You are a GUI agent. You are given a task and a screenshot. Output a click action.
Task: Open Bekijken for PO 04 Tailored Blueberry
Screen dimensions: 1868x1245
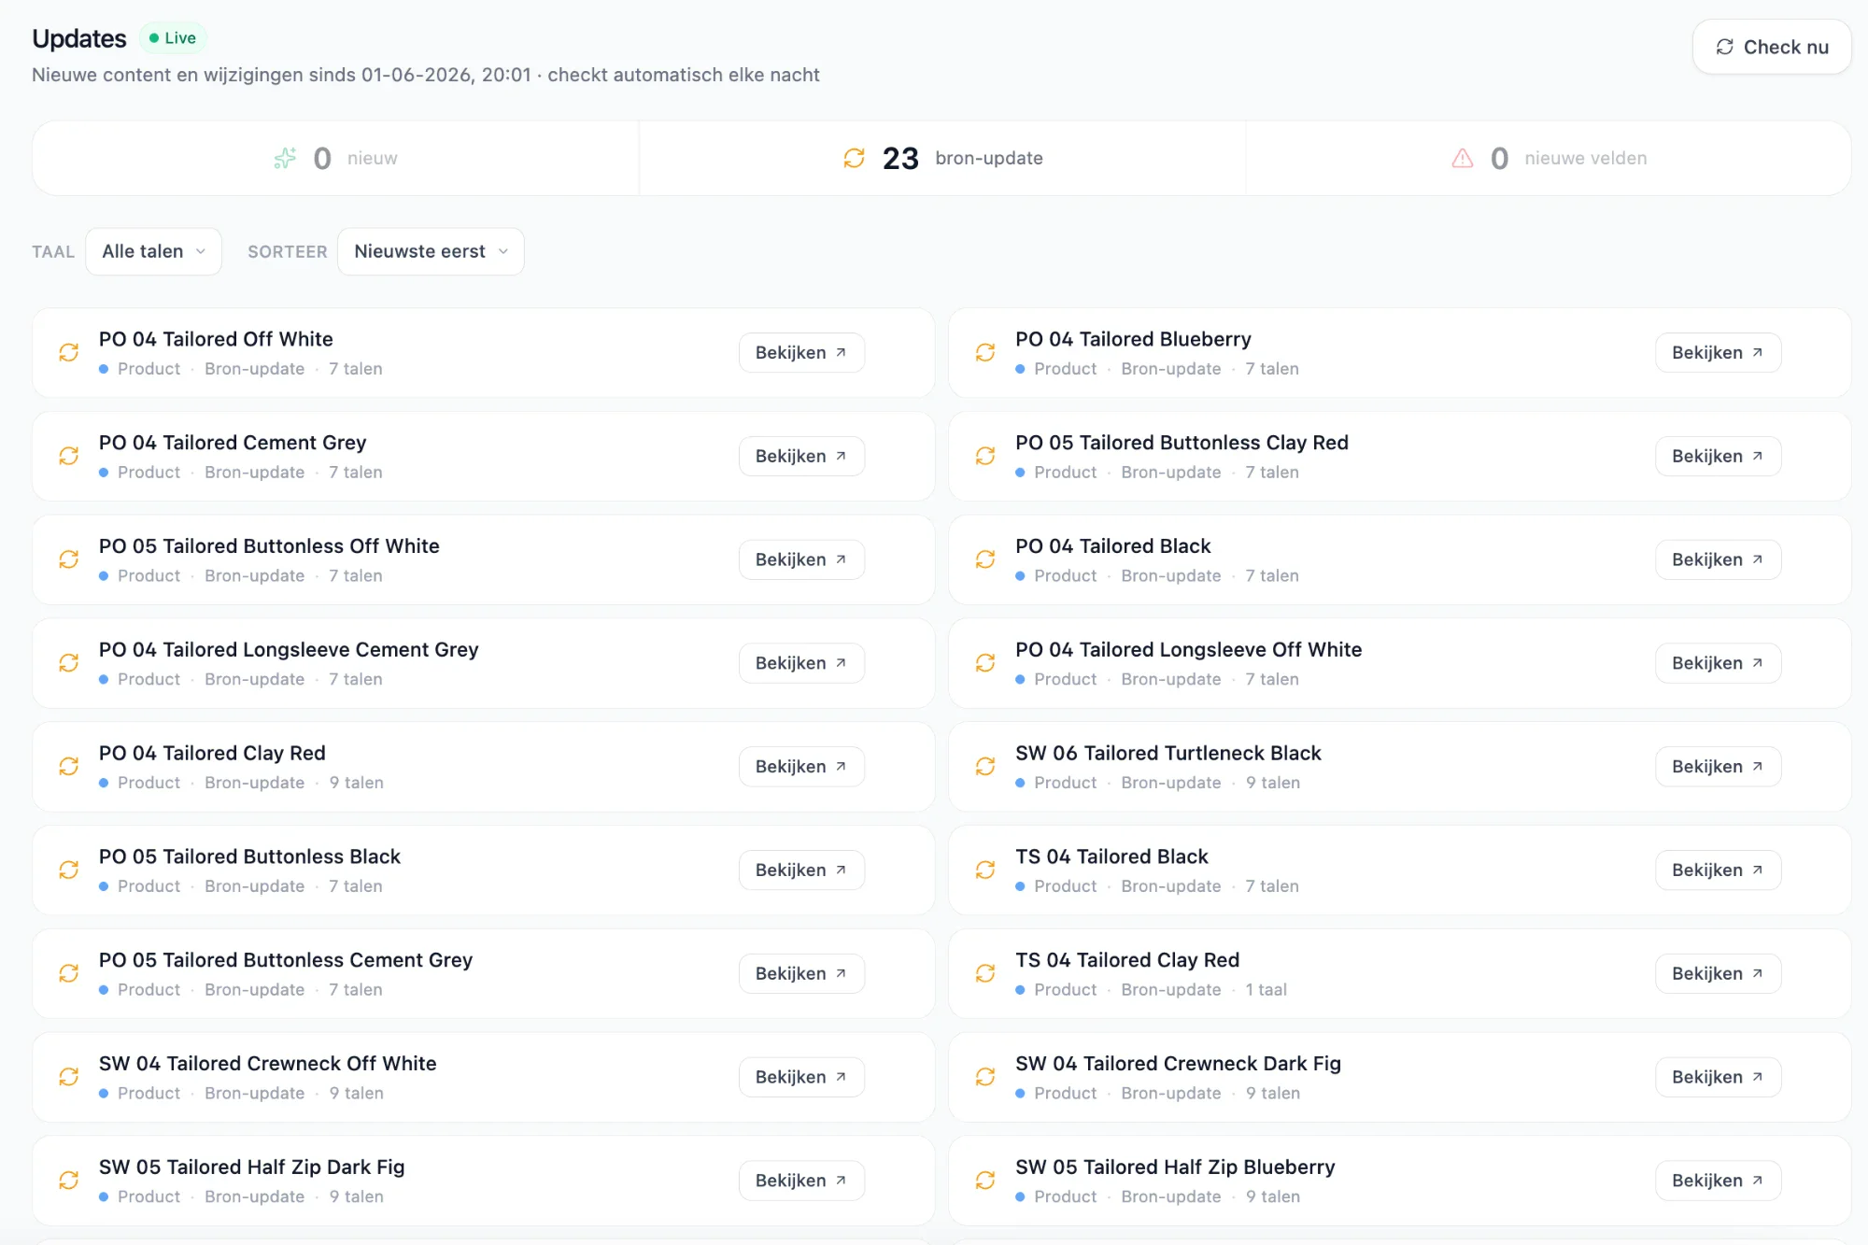point(1718,352)
